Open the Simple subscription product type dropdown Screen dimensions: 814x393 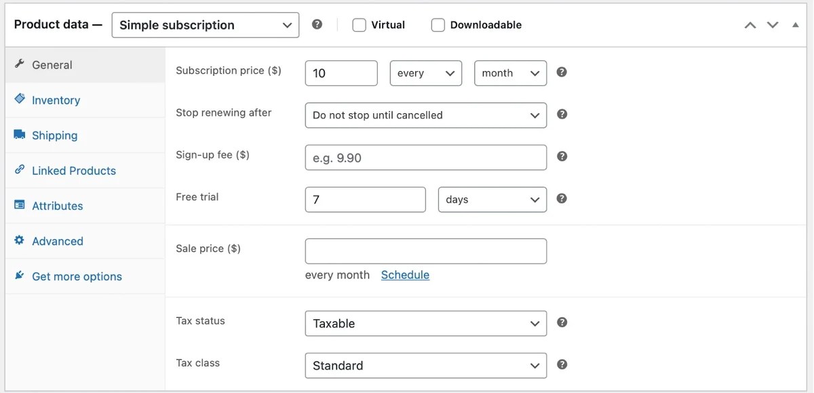205,24
